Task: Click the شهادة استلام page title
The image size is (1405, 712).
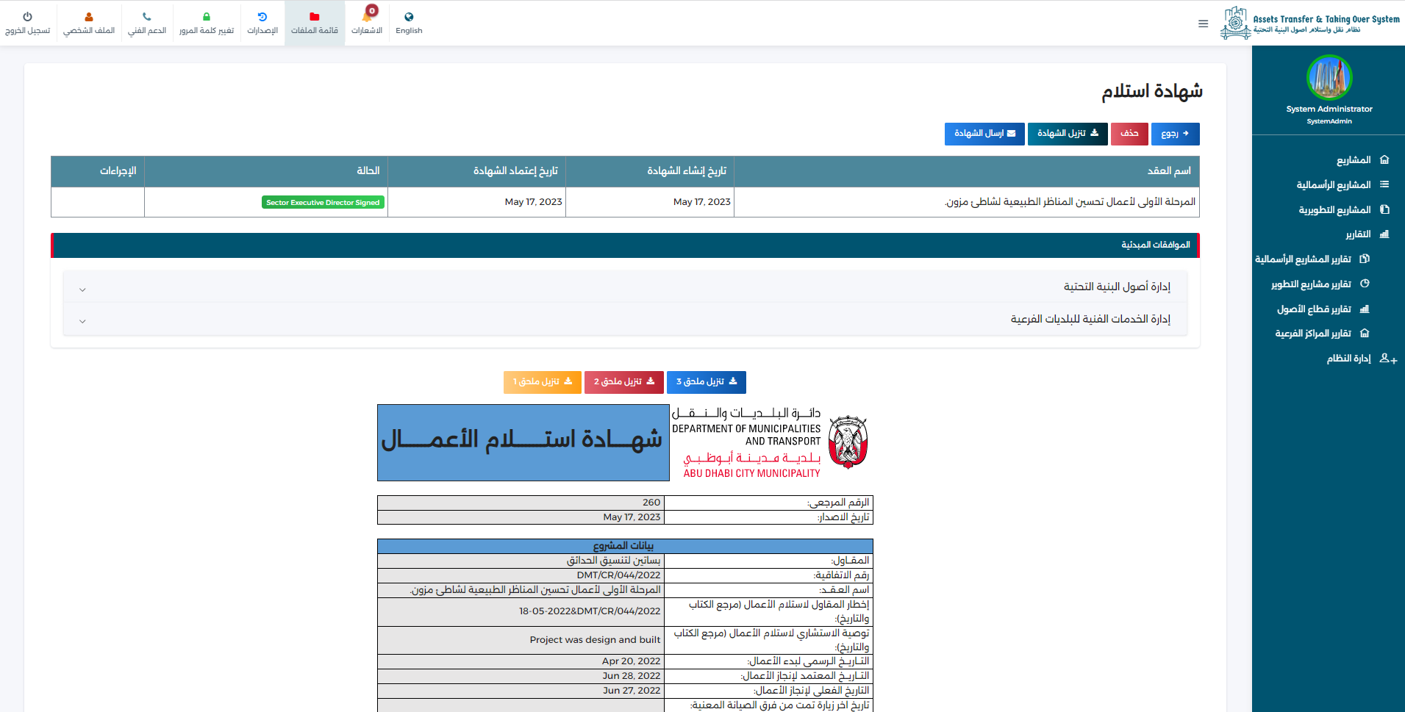Action: pos(1152,91)
